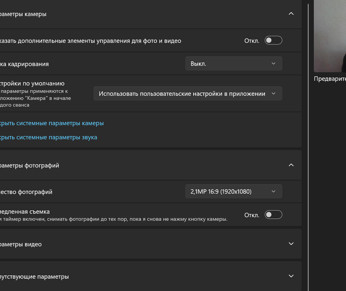Click the related parameters section header text
Image resolution: width=346 pixels, height=291 pixels.
(x=34, y=277)
